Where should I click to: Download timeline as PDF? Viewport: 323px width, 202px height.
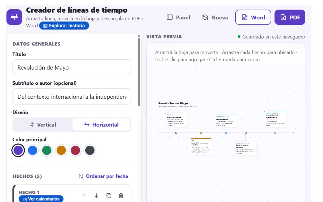[x=290, y=17]
